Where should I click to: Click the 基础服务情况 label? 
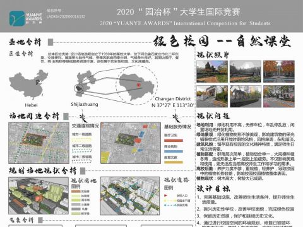click(177, 127)
